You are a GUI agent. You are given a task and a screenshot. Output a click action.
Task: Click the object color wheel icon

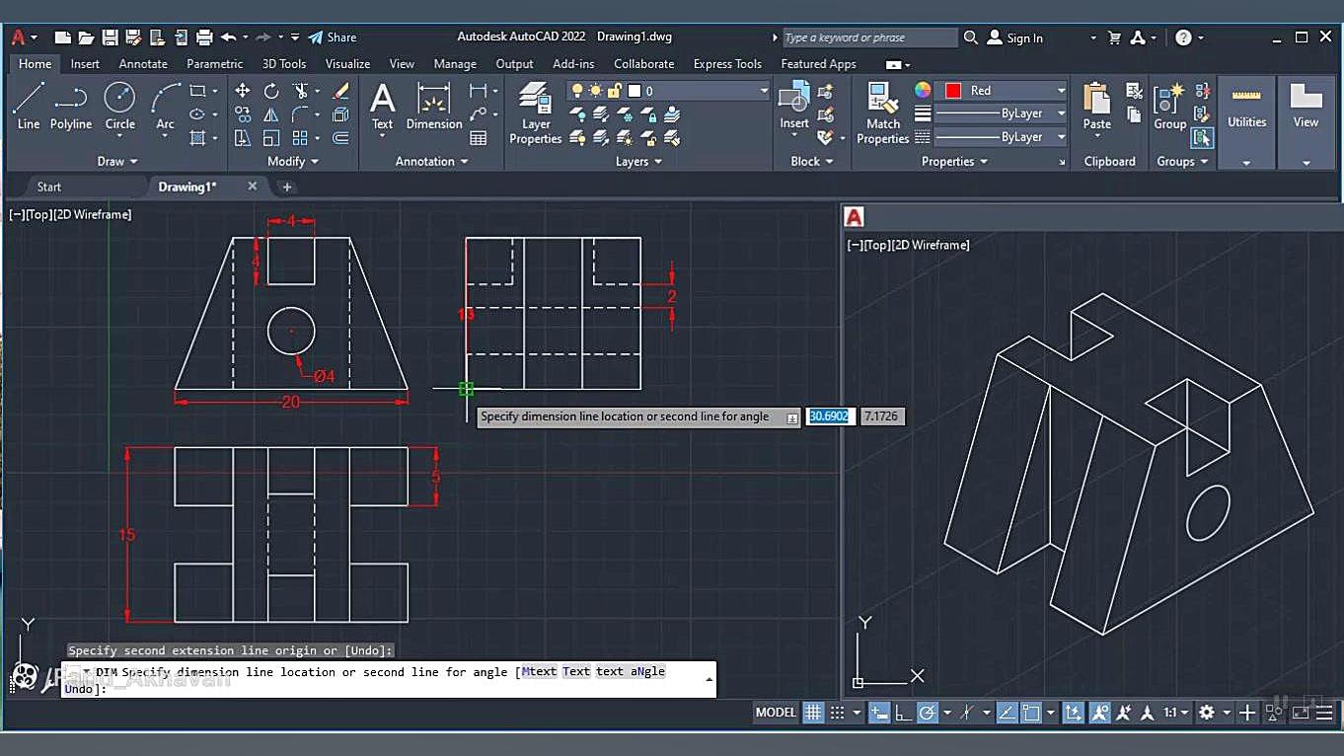click(923, 91)
